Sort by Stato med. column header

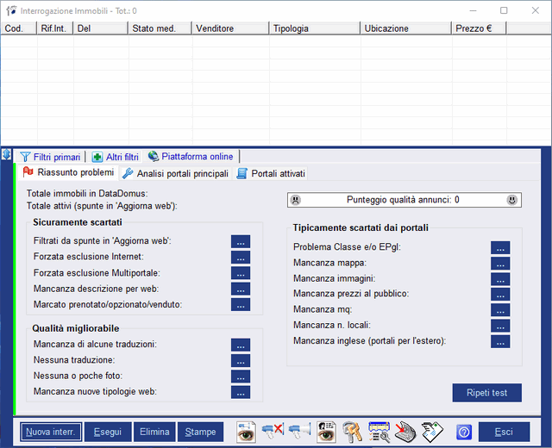click(160, 28)
